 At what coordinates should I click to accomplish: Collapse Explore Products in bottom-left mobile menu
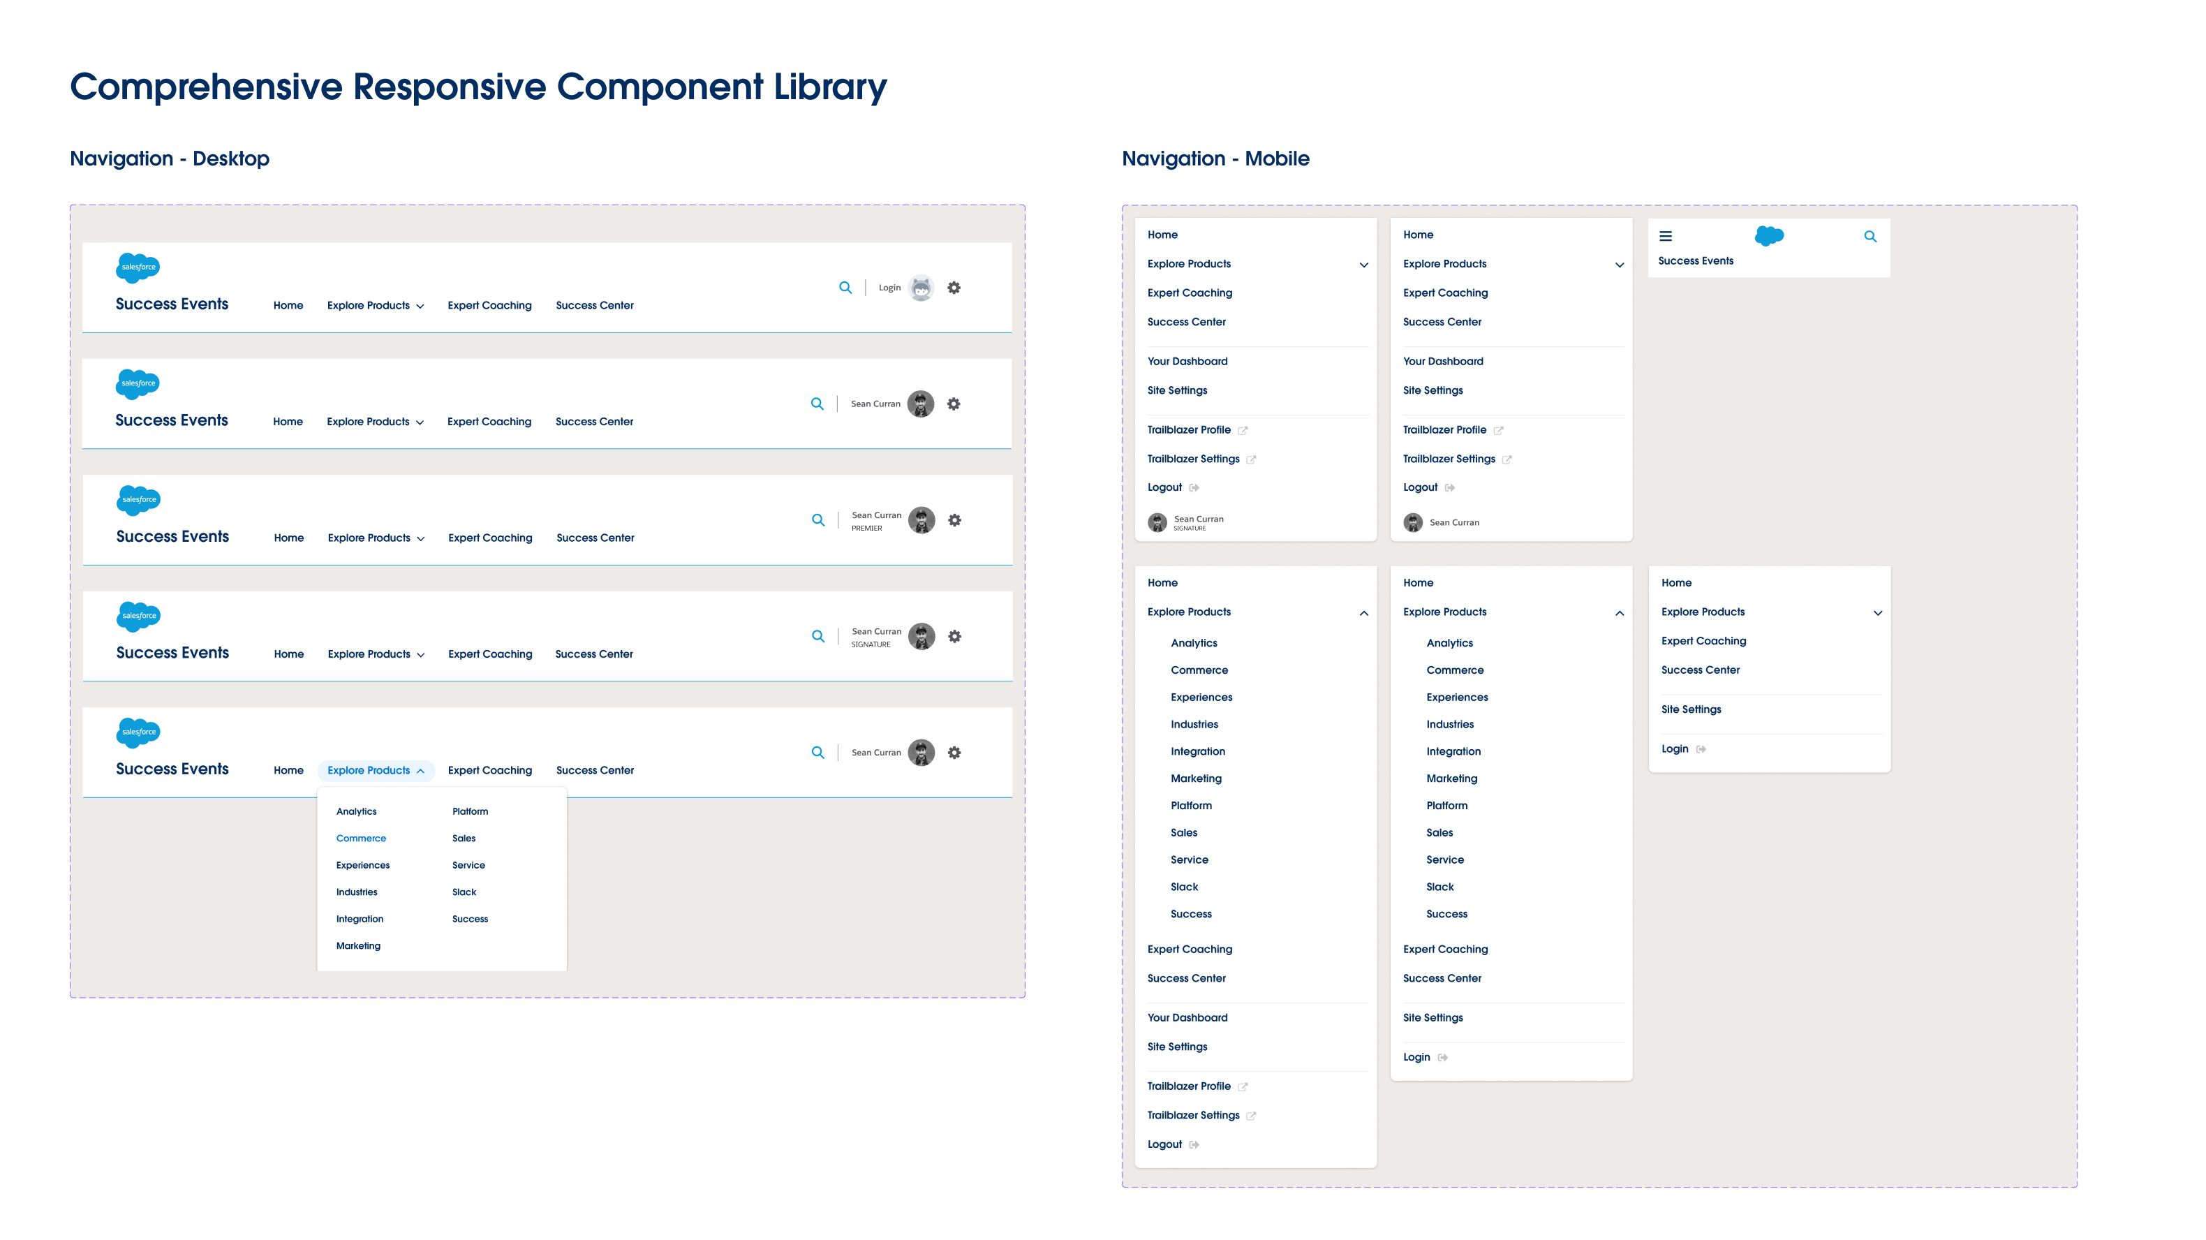point(1363,613)
